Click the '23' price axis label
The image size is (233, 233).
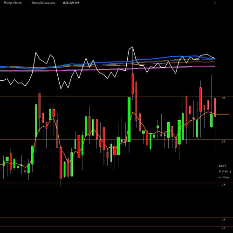pyautogui.click(x=223, y=142)
